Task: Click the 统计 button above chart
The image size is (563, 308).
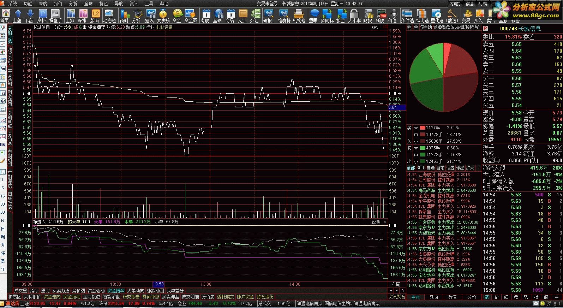Action: point(376,27)
